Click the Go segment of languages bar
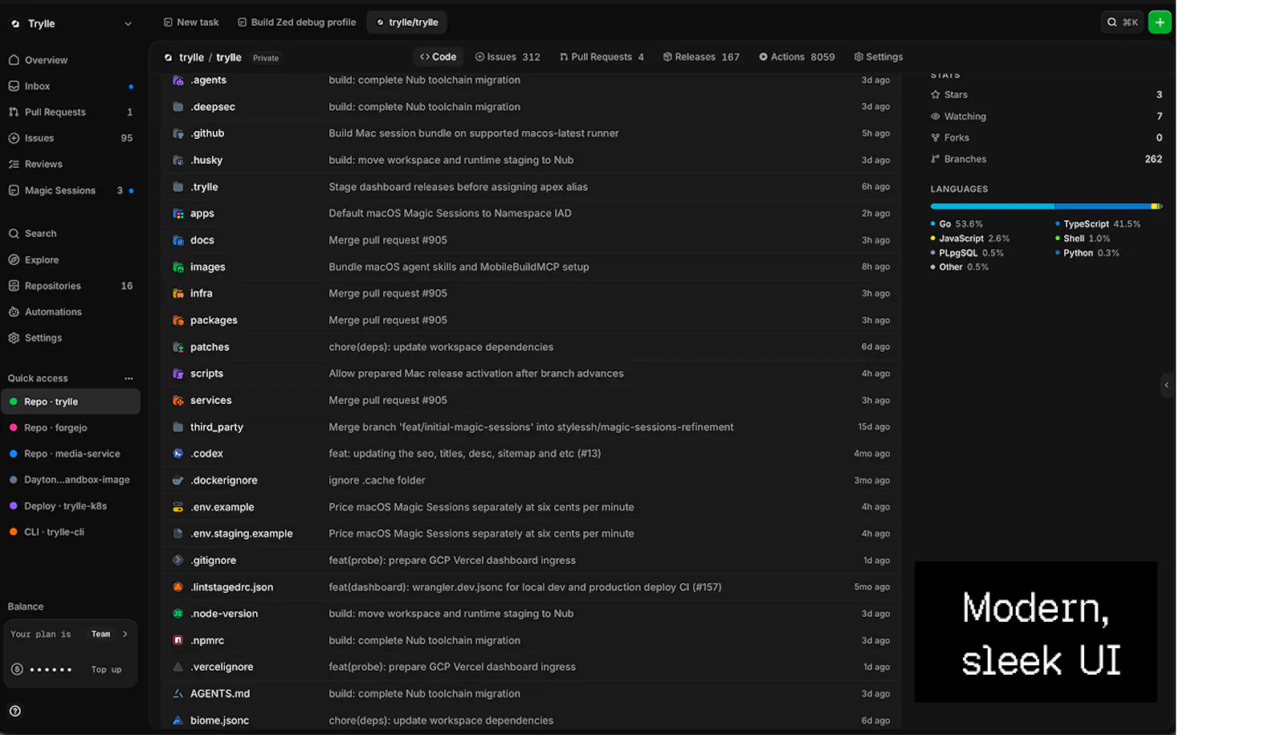The image size is (1285, 735). 992,206
